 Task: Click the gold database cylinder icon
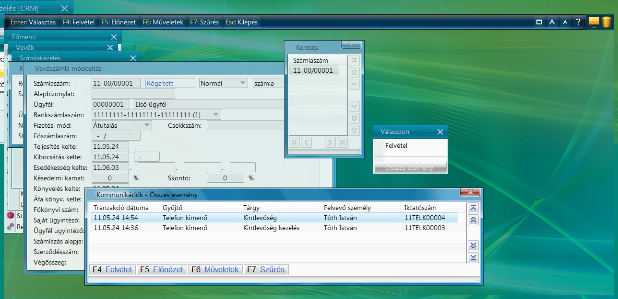pyautogui.click(x=606, y=22)
